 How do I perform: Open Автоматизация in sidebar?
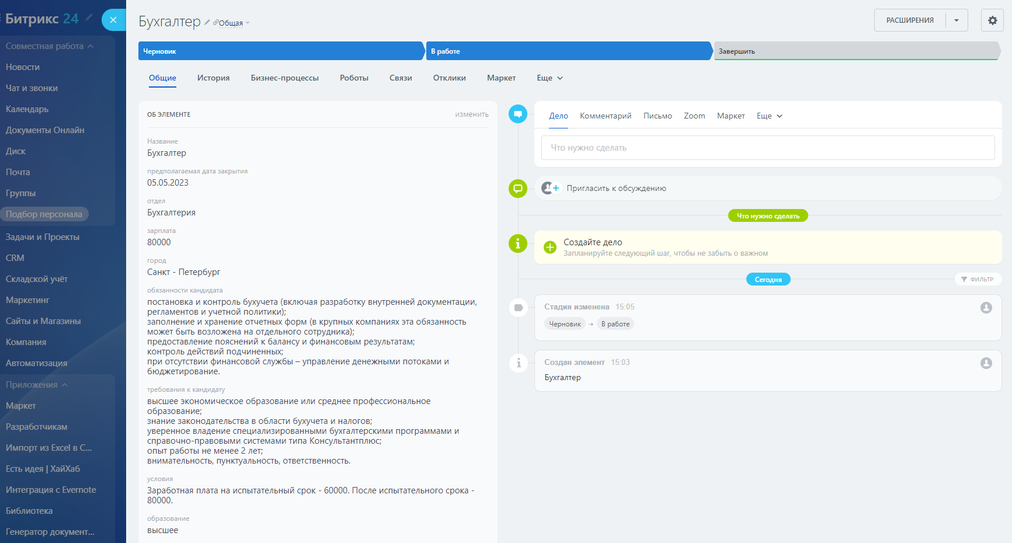(36, 363)
